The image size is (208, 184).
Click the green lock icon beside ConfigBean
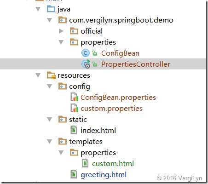coord(95,53)
